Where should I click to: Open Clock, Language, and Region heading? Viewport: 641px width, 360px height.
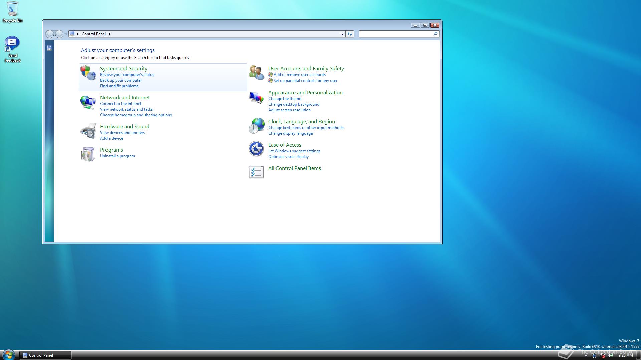point(301,121)
